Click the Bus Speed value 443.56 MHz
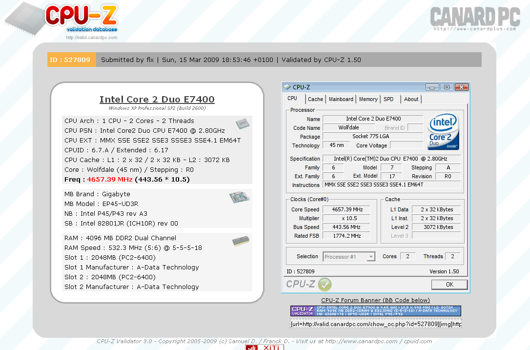Viewport: 530px width, 350px height. coord(347,227)
